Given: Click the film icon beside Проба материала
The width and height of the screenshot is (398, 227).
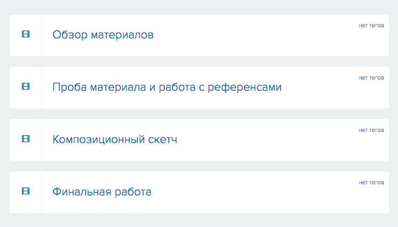Looking at the screenshot, I should click(26, 87).
